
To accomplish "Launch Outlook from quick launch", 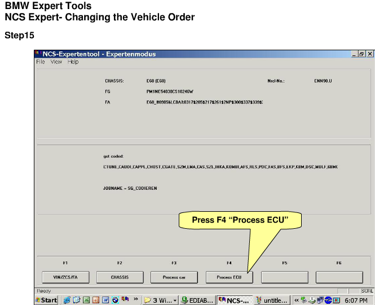I will [x=76, y=300].
